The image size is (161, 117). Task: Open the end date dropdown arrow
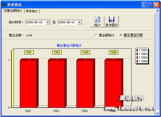(79, 22)
